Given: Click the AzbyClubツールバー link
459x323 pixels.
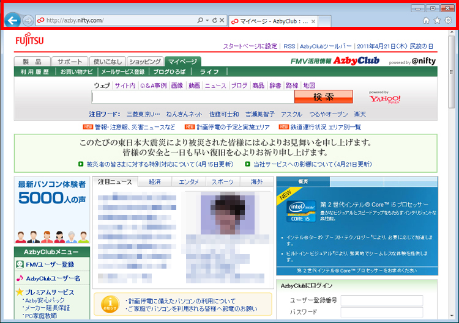Looking at the screenshot, I should [326, 46].
